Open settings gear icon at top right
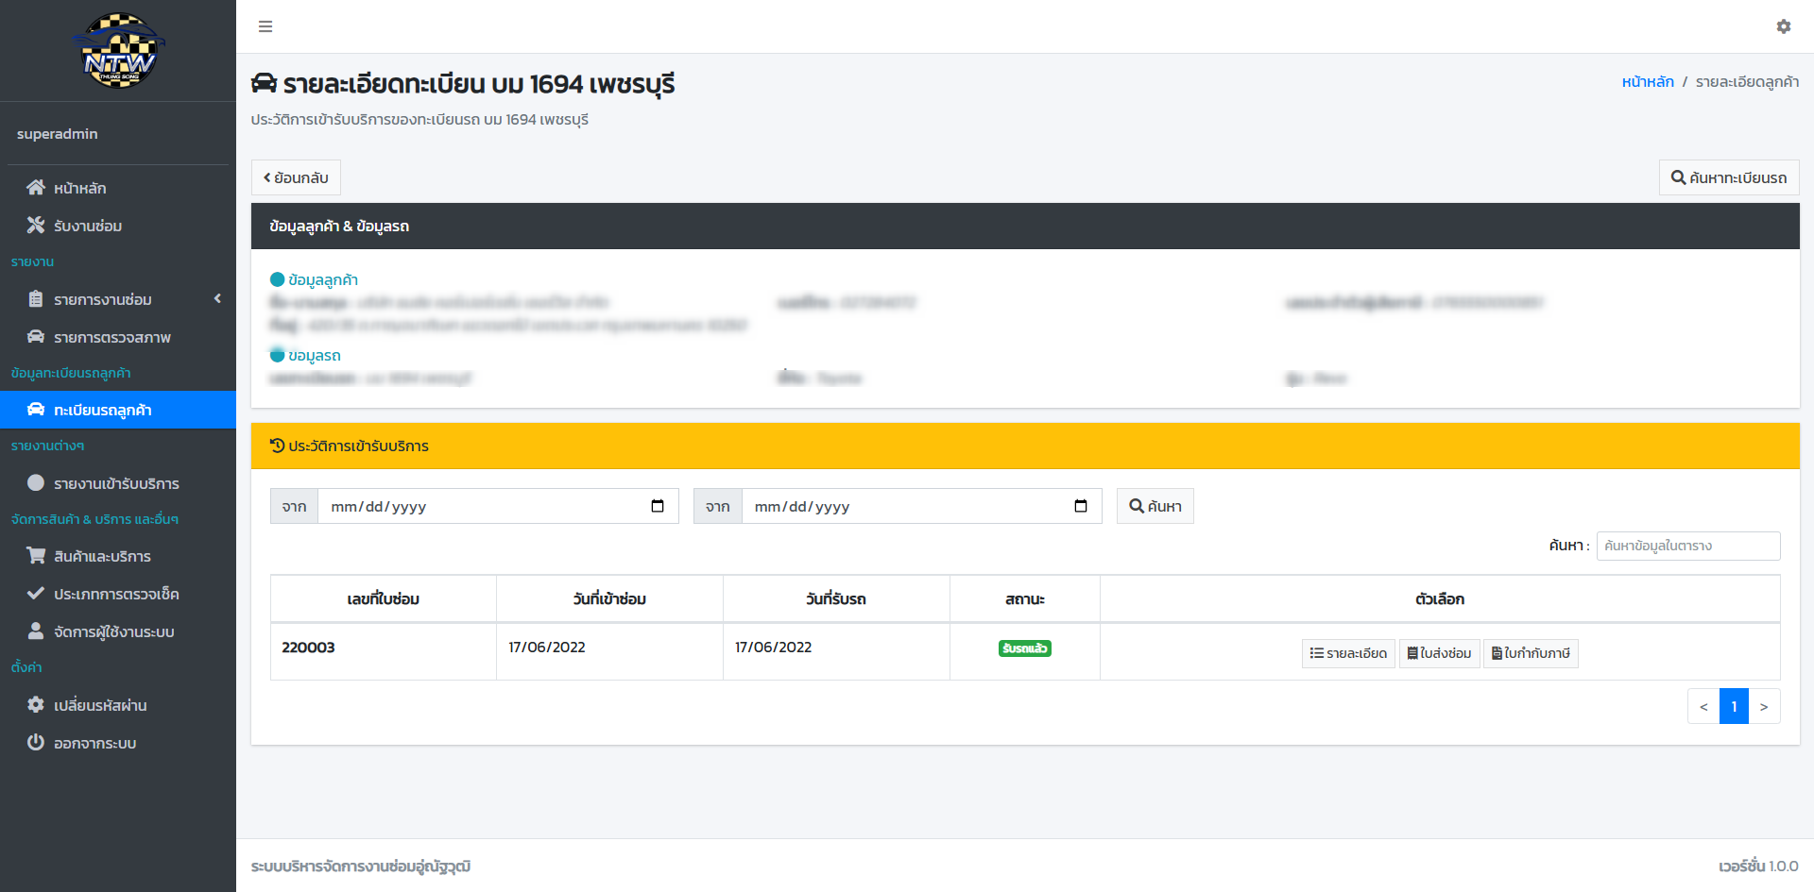The image size is (1814, 892). click(x=1784, y=26)
